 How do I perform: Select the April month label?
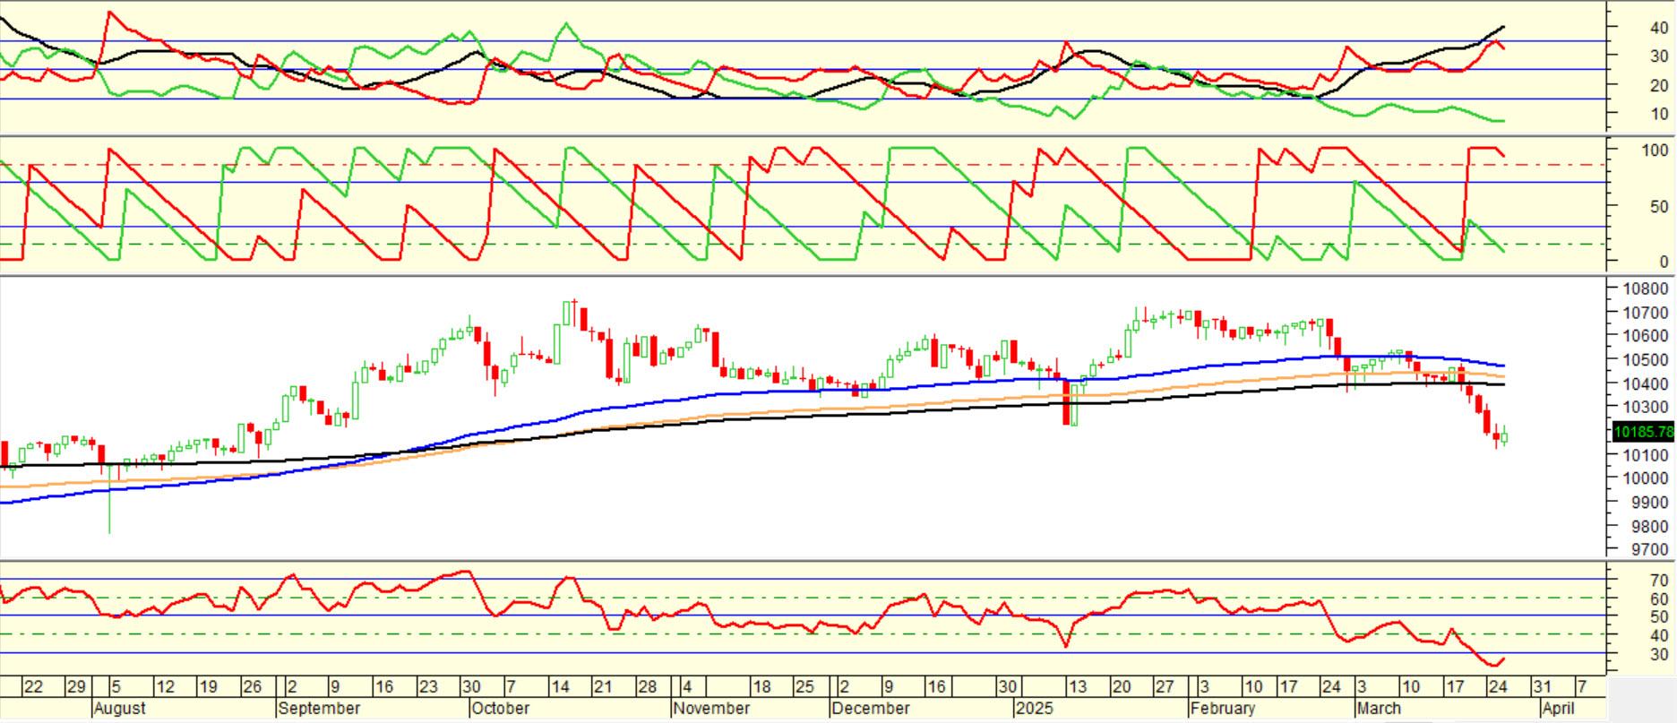1559,708
